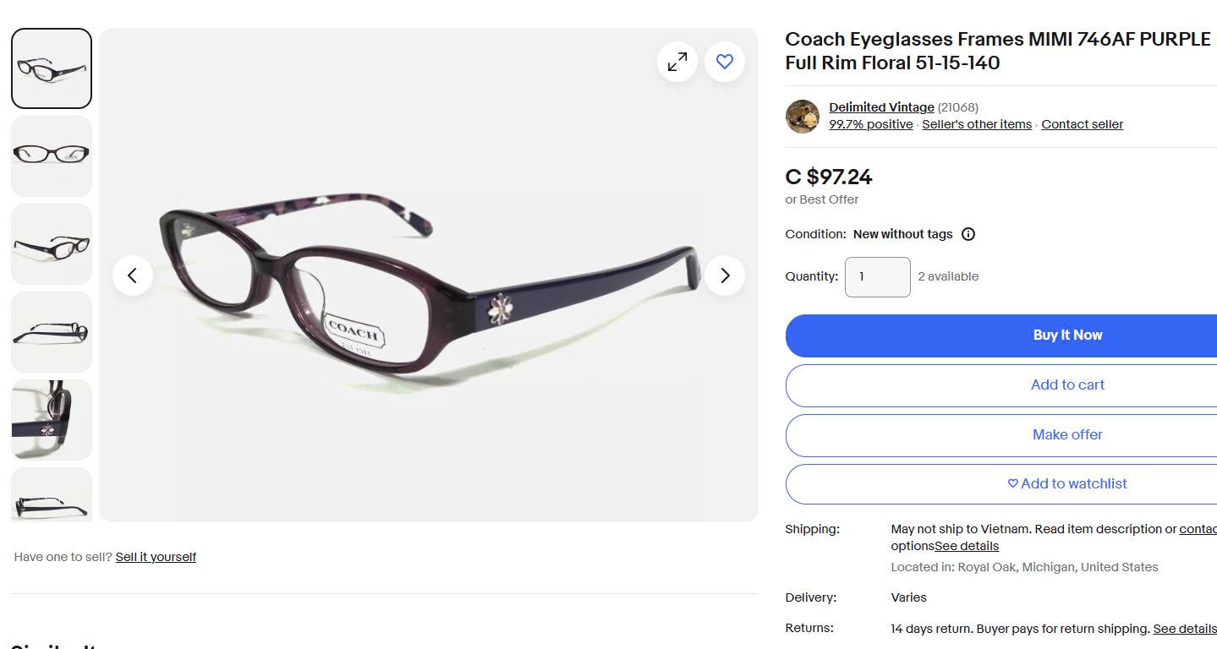Open condition info icon next to New without tags
The image size is (1217, 649).
968,234
